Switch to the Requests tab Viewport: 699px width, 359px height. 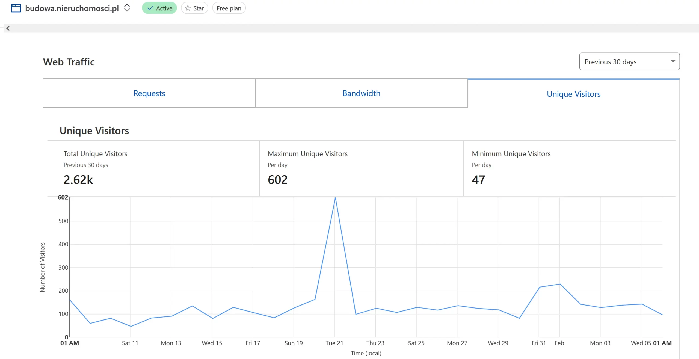coord(149,93)
